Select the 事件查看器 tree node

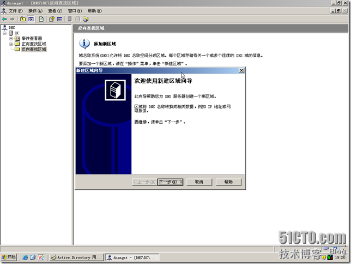(x=32, y=38)
